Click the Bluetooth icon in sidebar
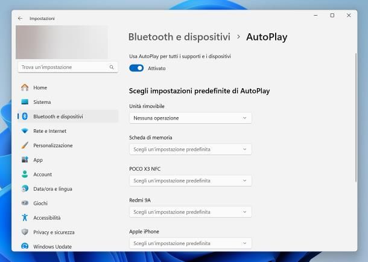 point(25,117)
